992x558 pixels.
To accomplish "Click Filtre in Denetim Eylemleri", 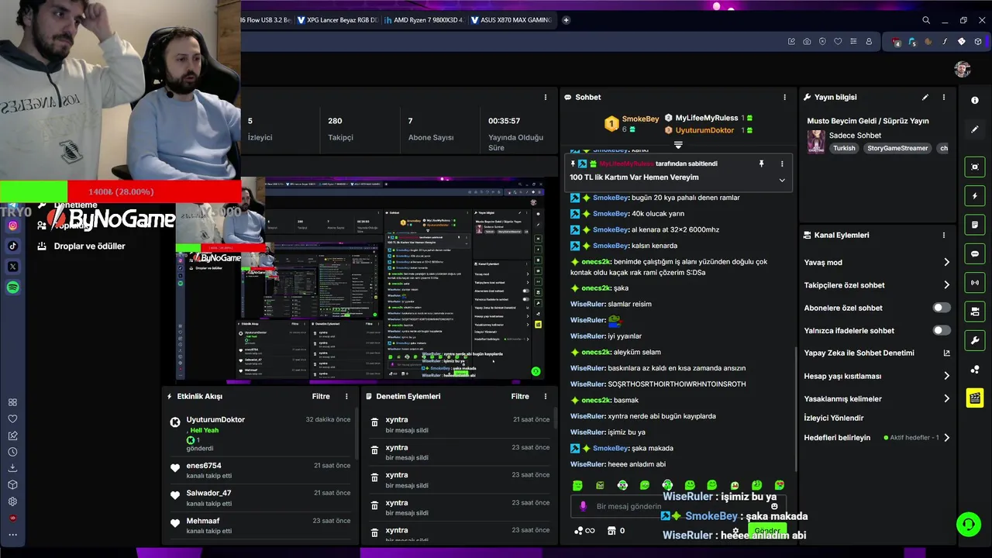I will tap(520, 396).
